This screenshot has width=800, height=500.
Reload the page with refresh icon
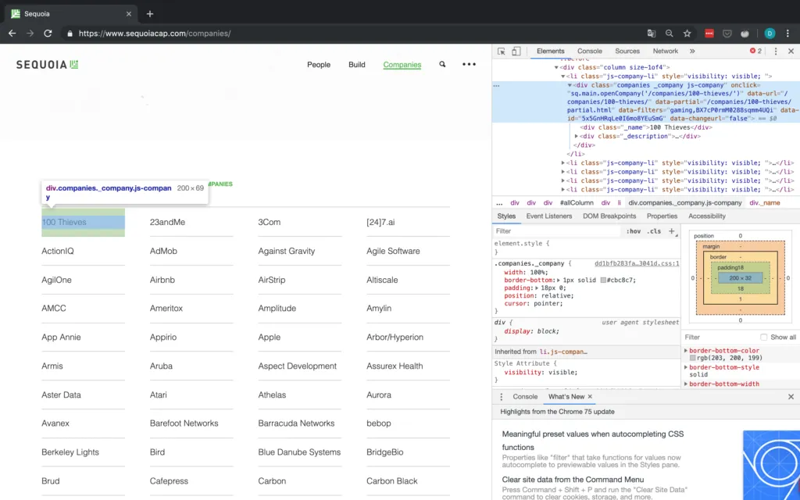48,33
